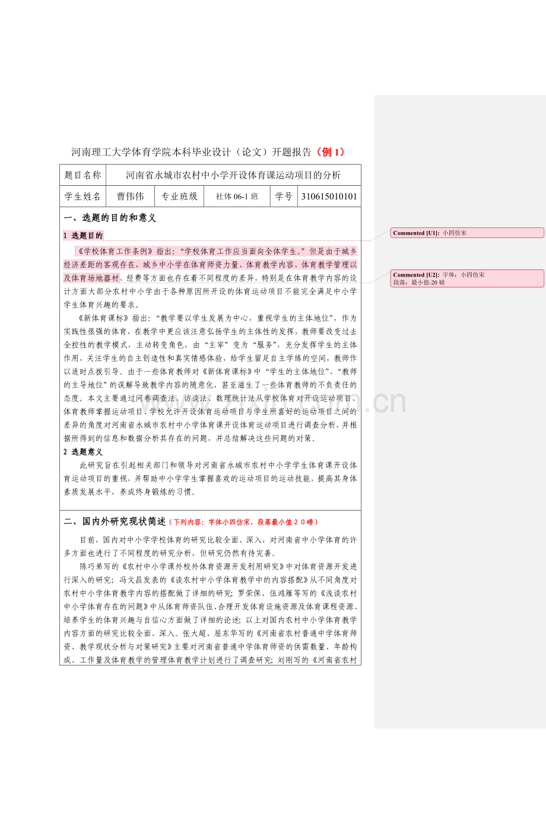546x824 pixels.
Task: Select the student number 310615010101
Action: 329,197
